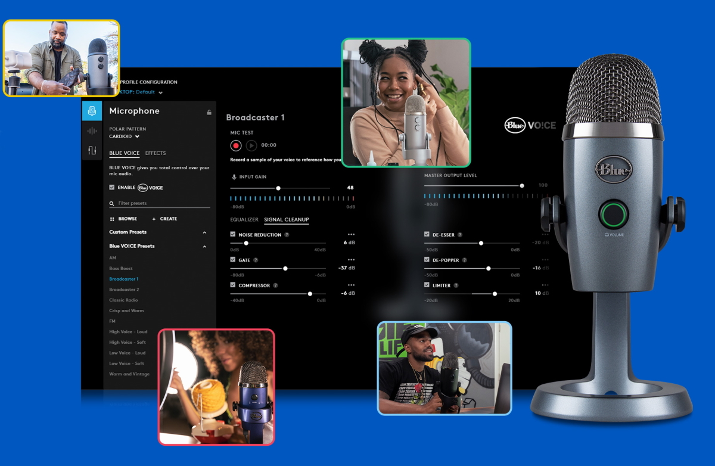Select the Broadcaster 1 preset
Screen dimensions: 715x466
click(124, 279)
